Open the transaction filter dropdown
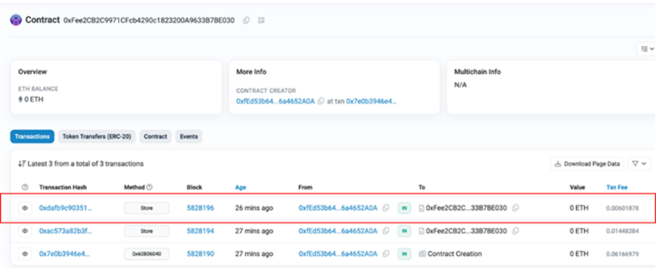Screen dimensions: 656x268 coord(637,164)
